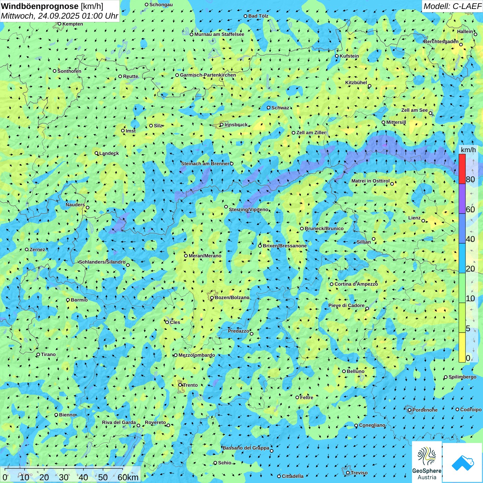Image resolution: width=483 pixels, height=483 pixels.
Task: Click the Bienno label
Action: coord(67,415)
